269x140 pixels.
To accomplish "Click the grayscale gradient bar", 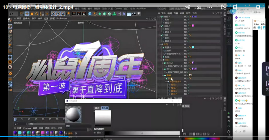I will pyautogui.click(x=142, y=133).
